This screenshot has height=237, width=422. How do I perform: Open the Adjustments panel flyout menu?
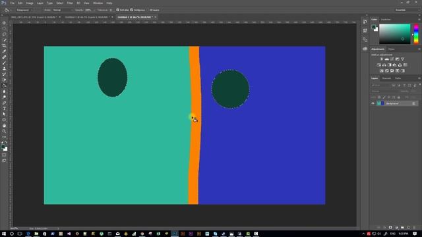click(419, 49)
